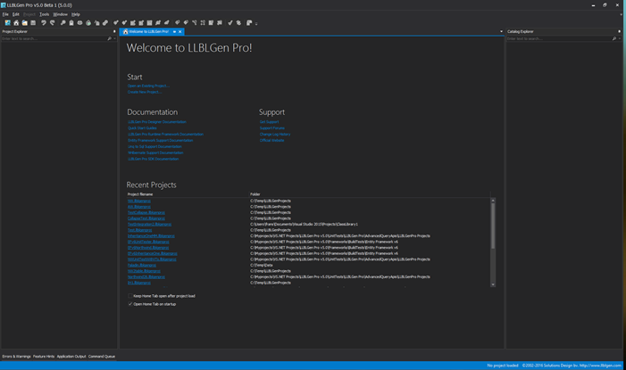Close the Welcome to LLBLGen Pro tab
Image resolution: width=626 pixels, height=370 pixels.
point(180,31)
